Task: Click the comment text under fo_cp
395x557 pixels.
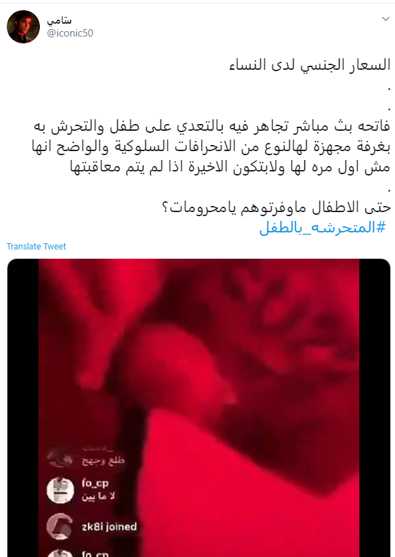Action: (x=98, y=496)
